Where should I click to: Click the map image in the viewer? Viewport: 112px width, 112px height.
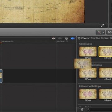click(42, 11)
